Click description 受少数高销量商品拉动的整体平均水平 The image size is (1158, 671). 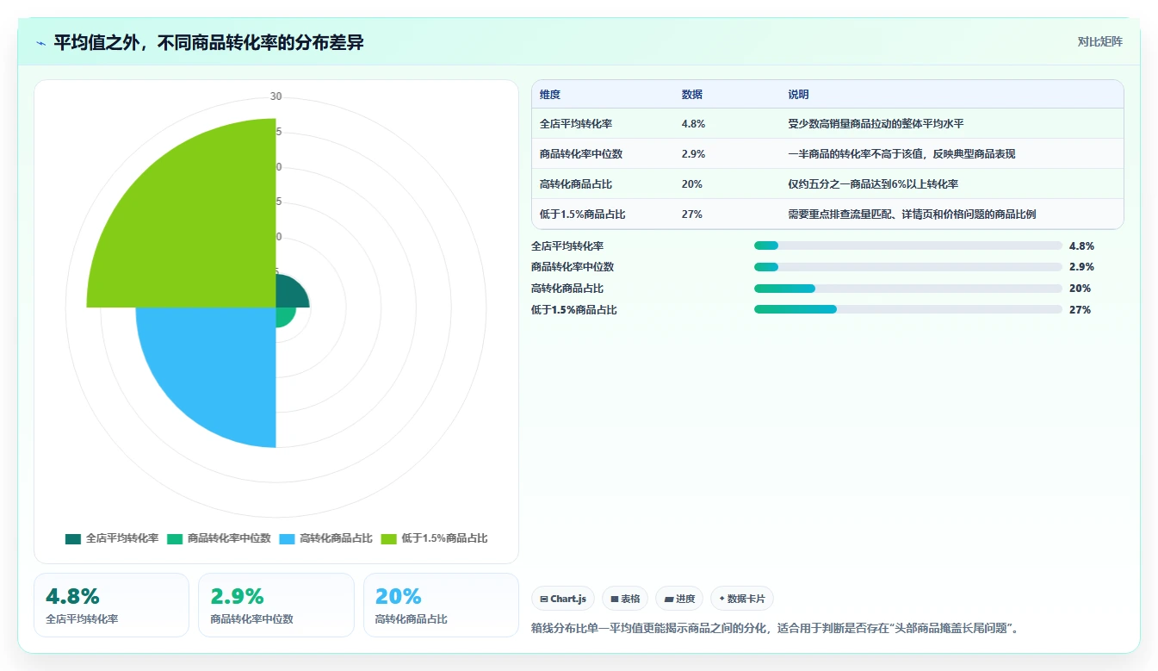pyautogui.click(x=876, y=124)
